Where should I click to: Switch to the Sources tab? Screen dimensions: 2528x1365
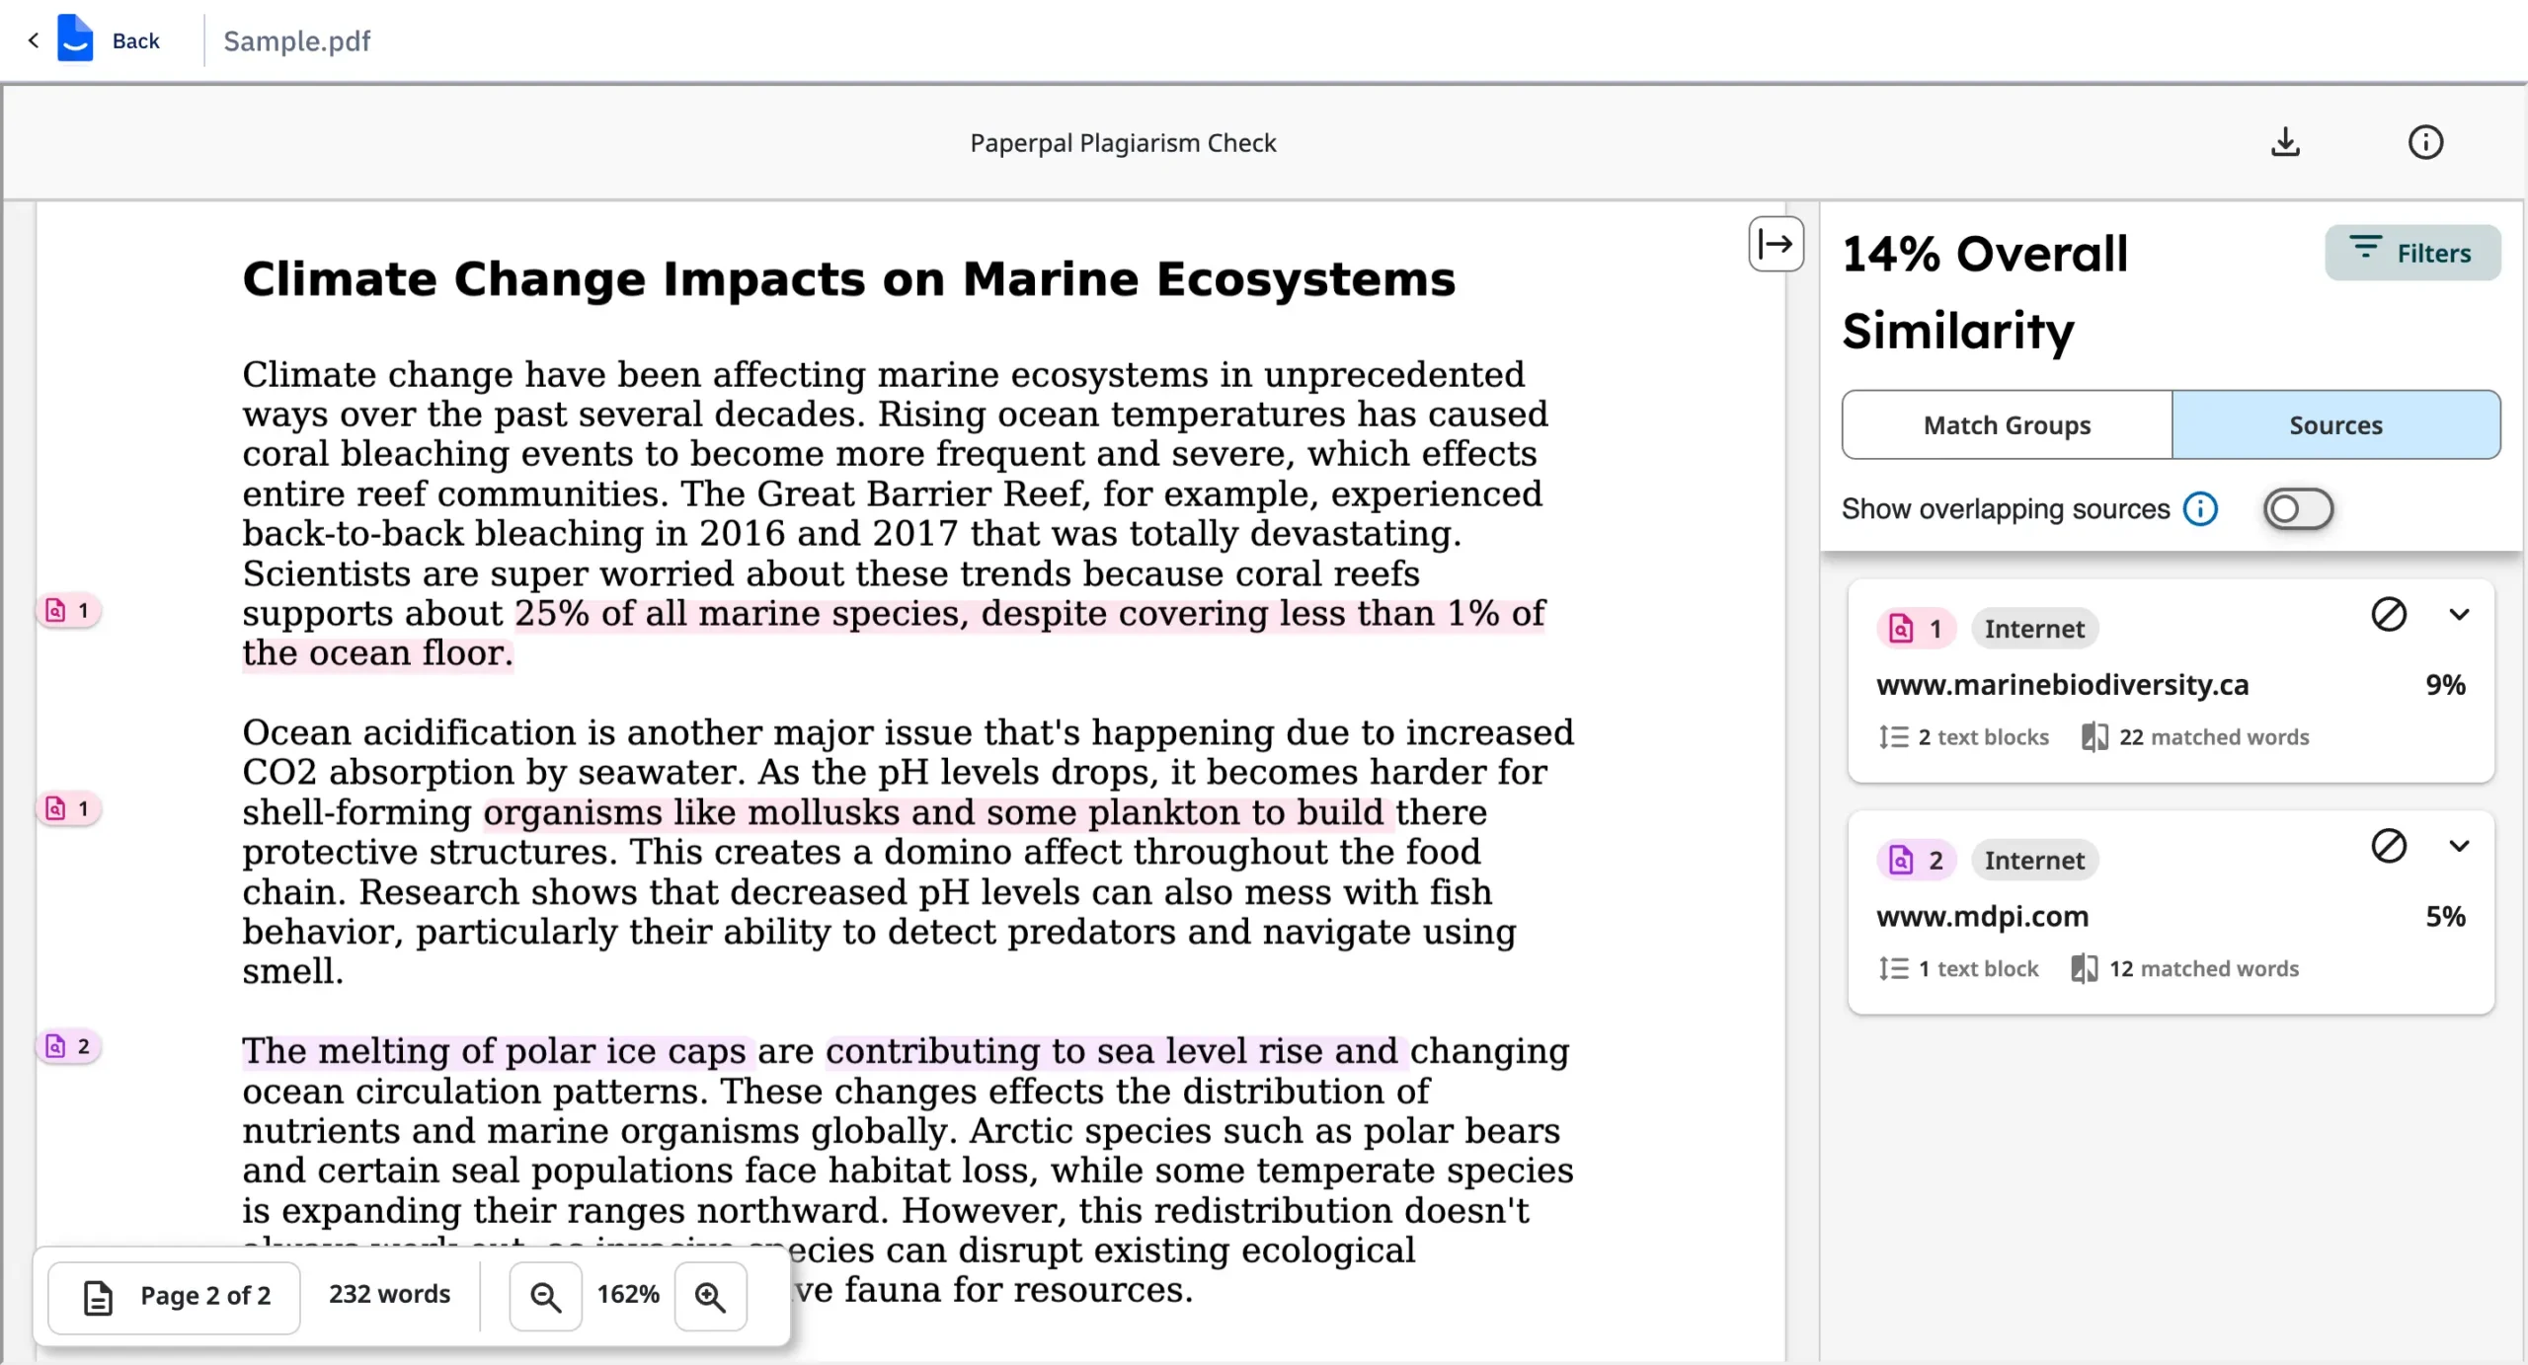point(2335,424)
